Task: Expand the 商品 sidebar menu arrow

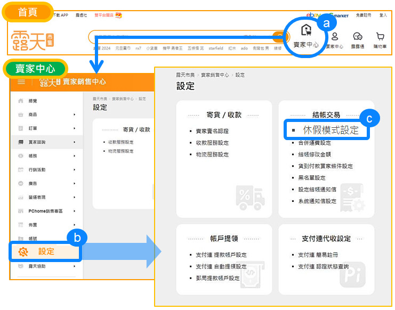Action: coord(75,115)
